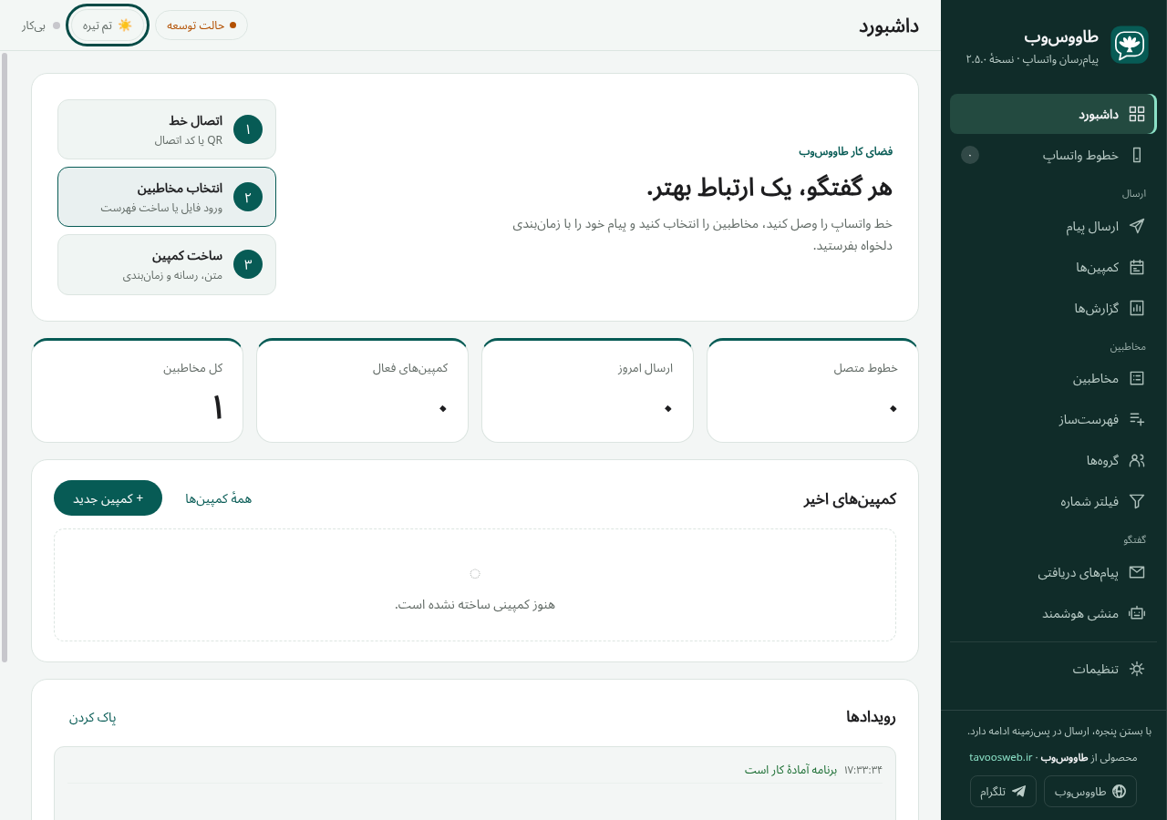Click the globe icon in طاووس‌وب footer button

[x=1119, y=792]
